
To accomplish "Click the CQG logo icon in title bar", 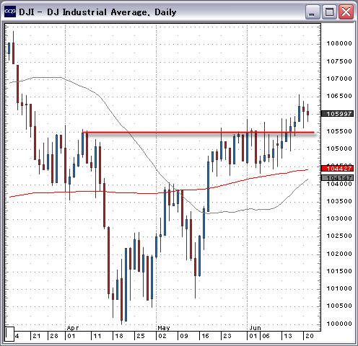I will (x=10, y=12).
